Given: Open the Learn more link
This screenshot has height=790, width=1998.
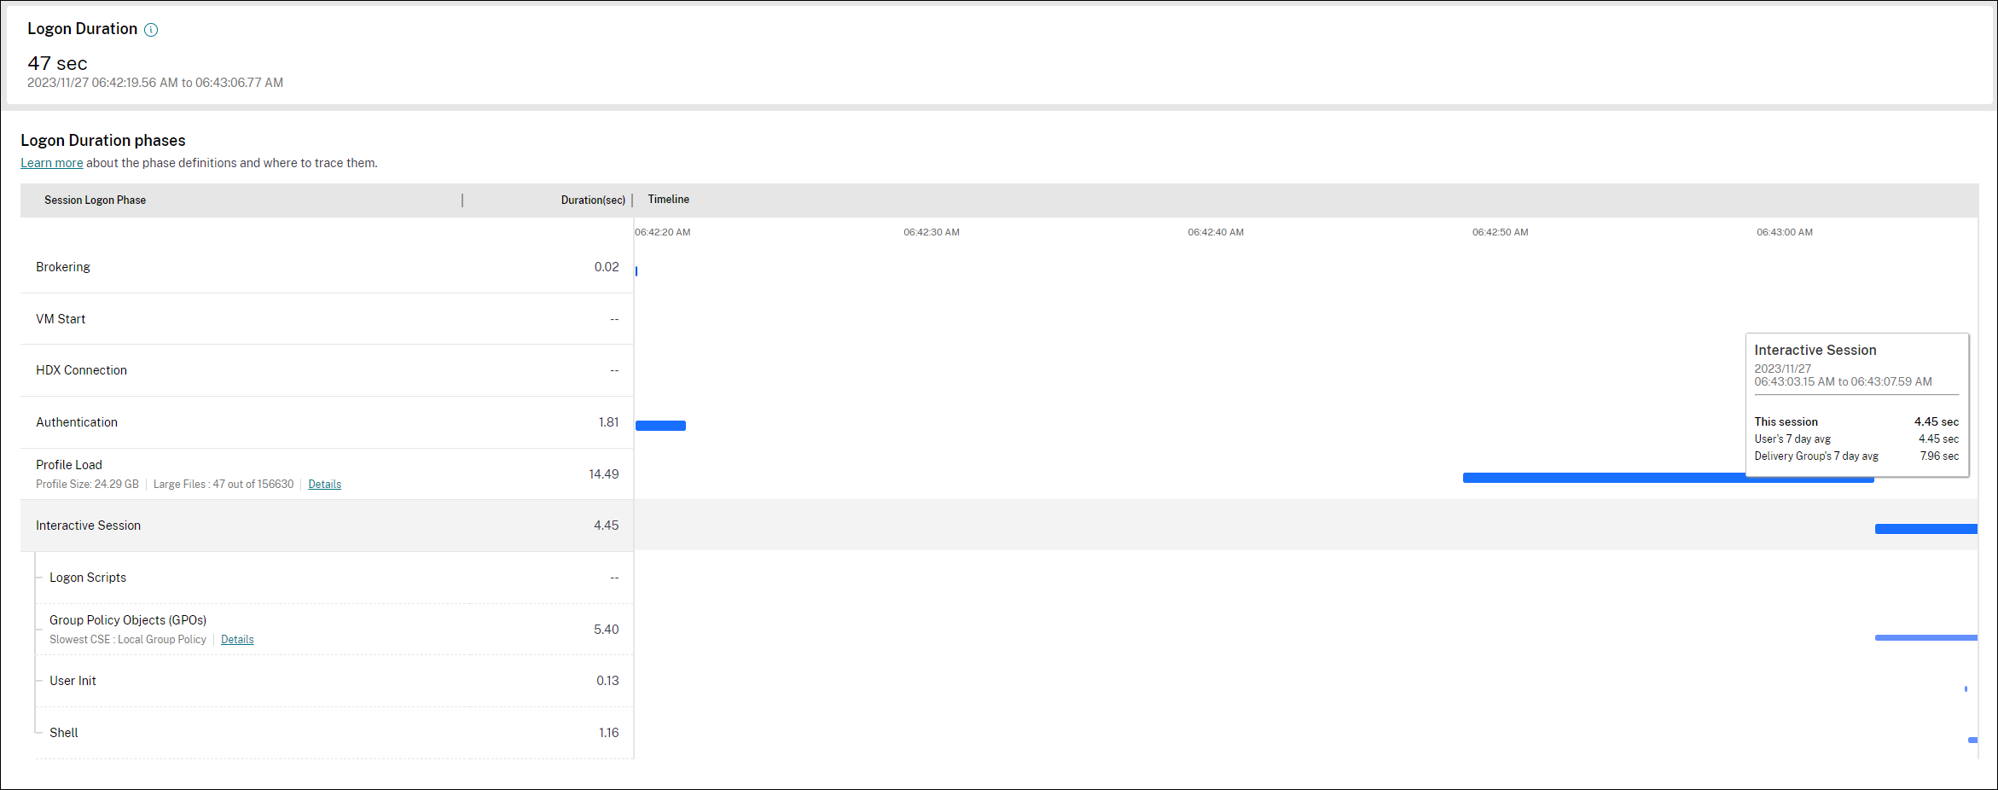Looking at the screenshot, I should 51,163.
